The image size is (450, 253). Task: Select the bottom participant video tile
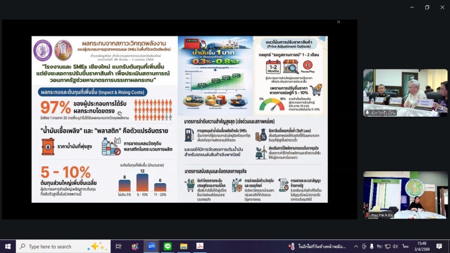pos(404,194)
